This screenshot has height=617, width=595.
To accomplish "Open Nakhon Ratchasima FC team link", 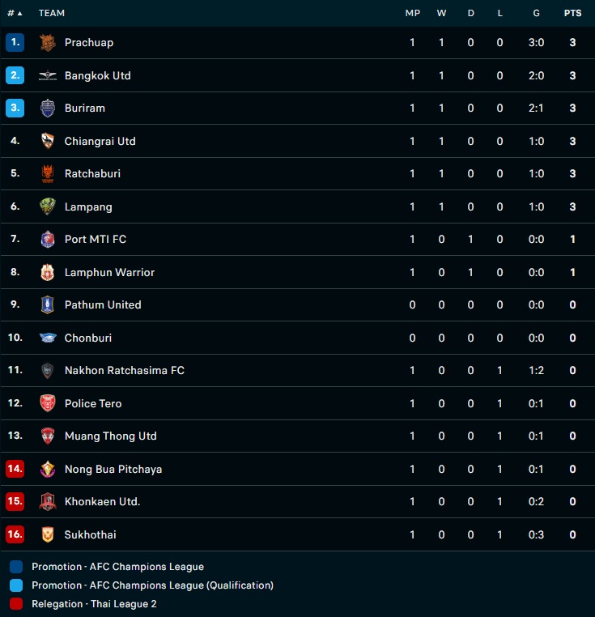I will point(124,370).
